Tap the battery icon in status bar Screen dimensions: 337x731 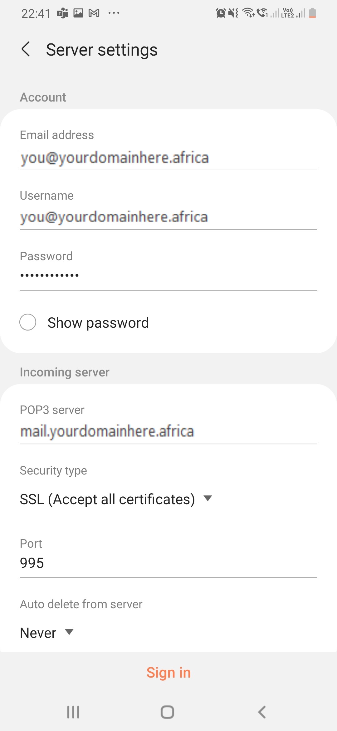[312, 13]
